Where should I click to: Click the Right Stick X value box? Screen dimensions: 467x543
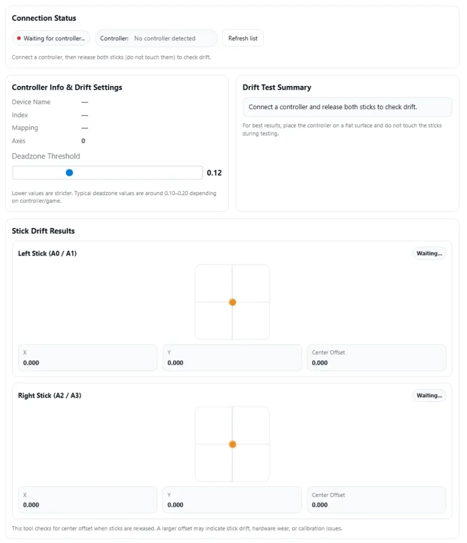click(88, 500)
